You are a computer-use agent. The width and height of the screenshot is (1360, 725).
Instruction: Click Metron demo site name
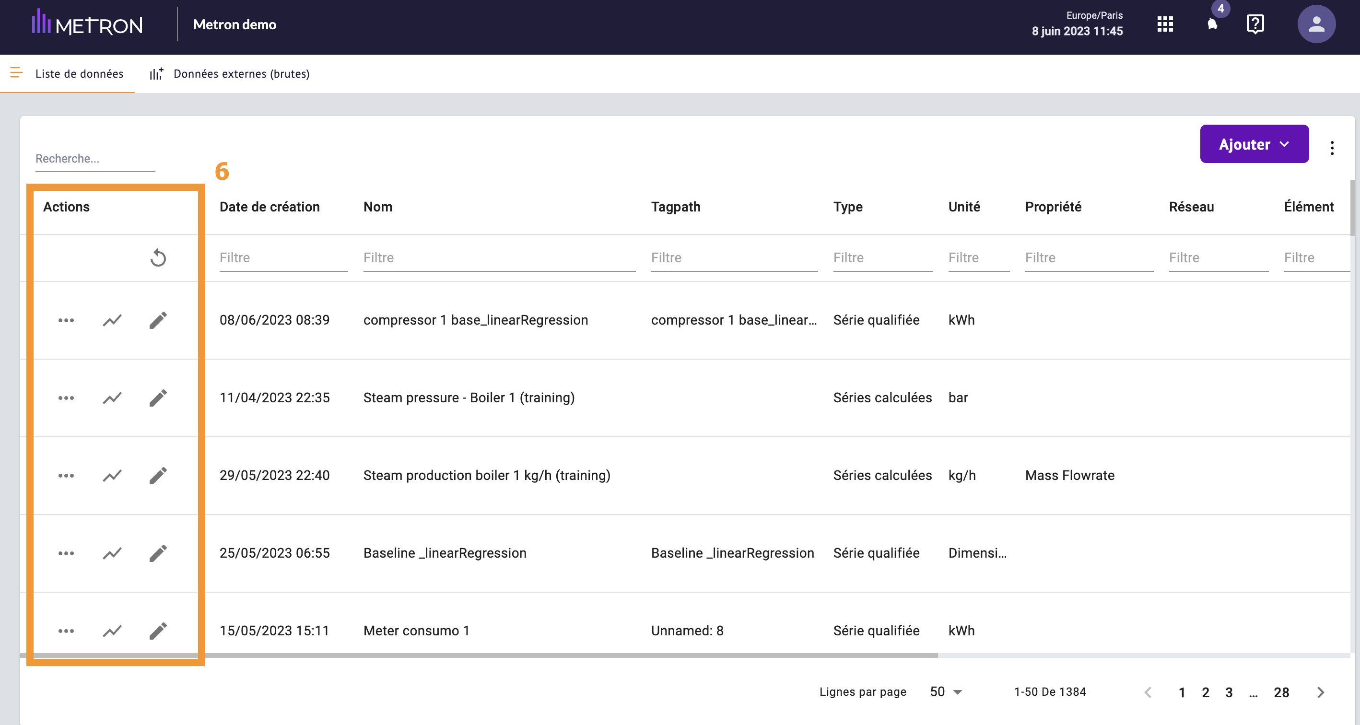pyautogui.click(x=234, y=24)
